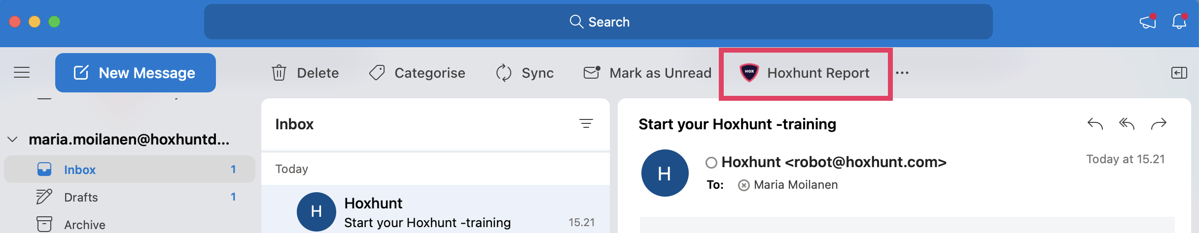Click the red close window button
This screenshot has height=233, width=1199.
15,22
